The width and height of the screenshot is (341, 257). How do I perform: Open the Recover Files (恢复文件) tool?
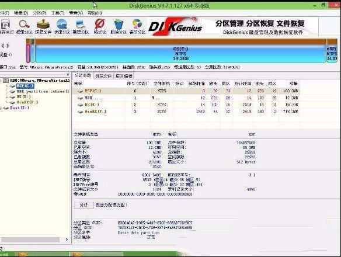43,26
